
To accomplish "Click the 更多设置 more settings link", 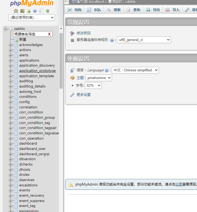I will (83, 95).
